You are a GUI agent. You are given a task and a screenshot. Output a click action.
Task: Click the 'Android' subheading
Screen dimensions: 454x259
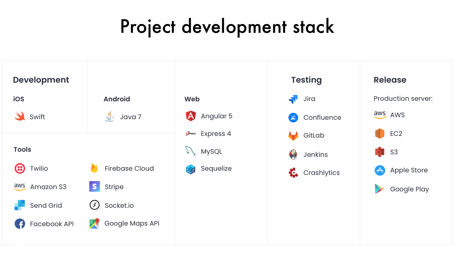[x=117, y=99]
